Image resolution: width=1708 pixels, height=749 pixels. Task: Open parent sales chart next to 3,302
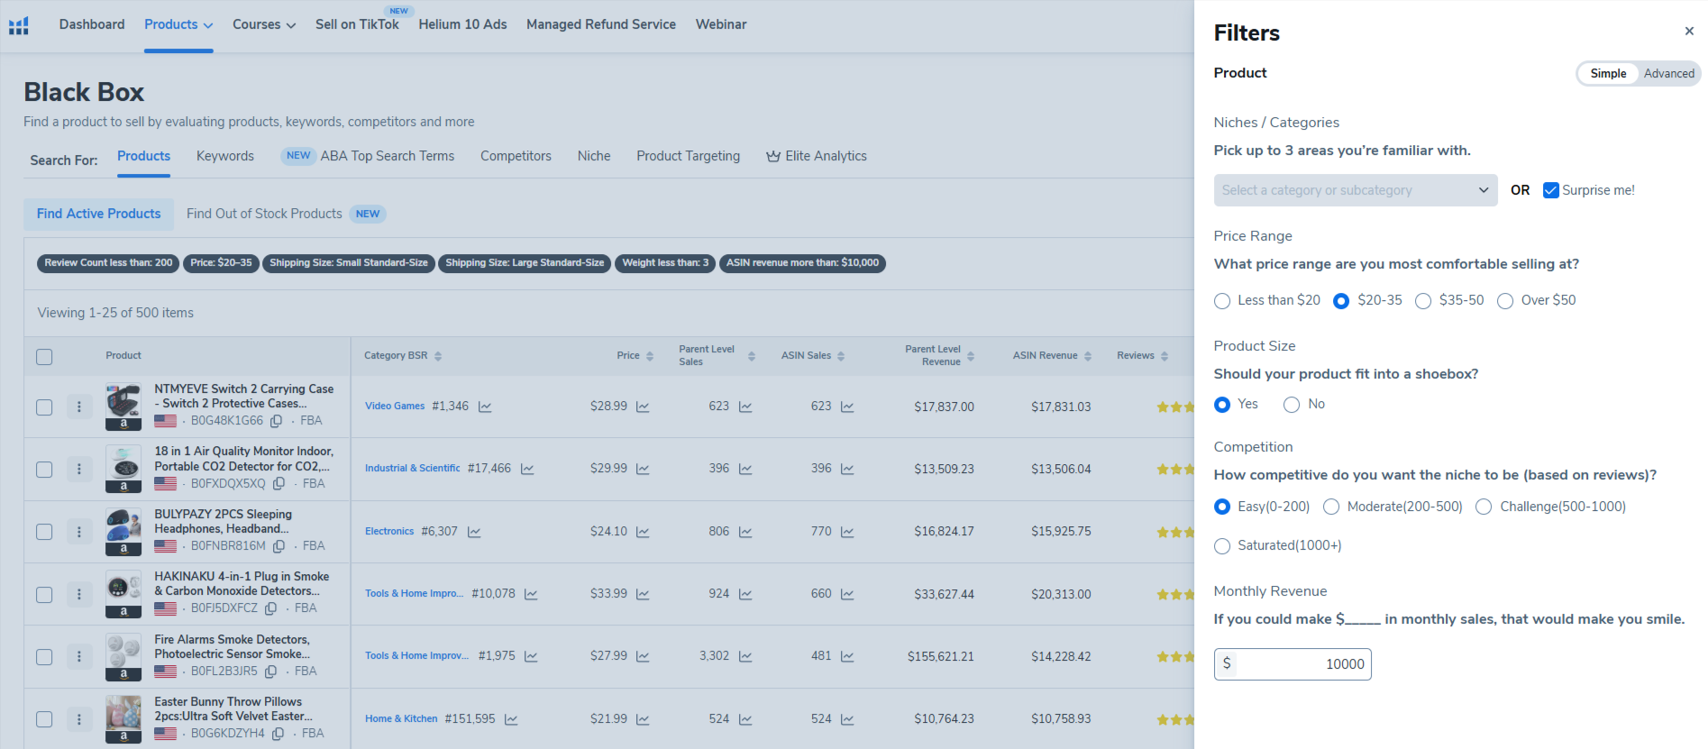pos(745,656)
